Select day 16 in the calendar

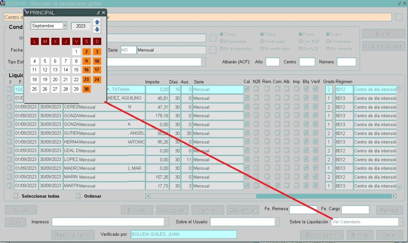tap(86, 70)
